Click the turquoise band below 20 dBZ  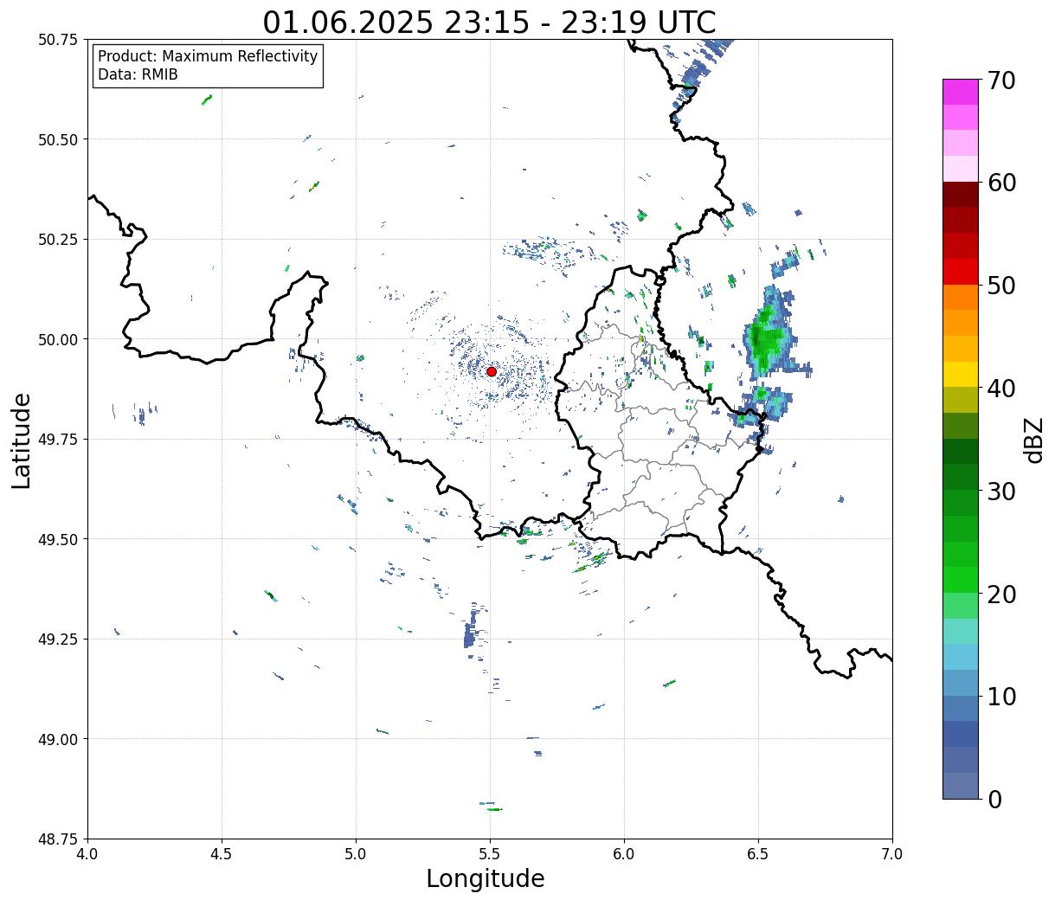[961, 631]
